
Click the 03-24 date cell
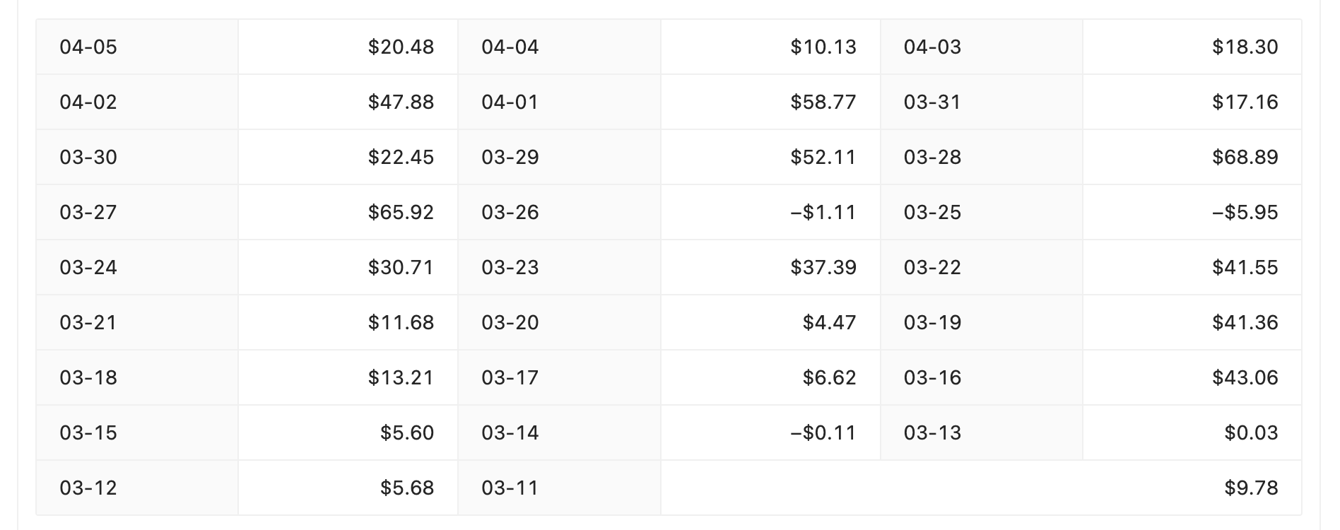[137, 267]
